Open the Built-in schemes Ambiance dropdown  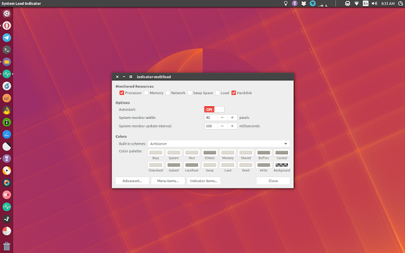219,144
